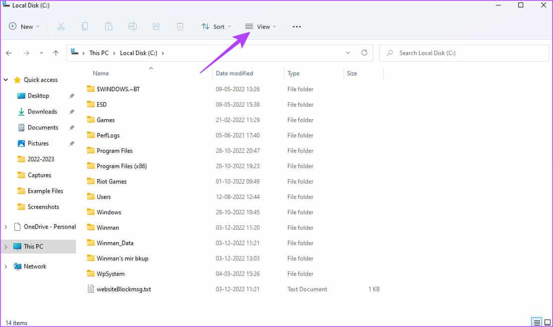
Task: Sort by Date modified column header
Action: click(x=234, y=73)
